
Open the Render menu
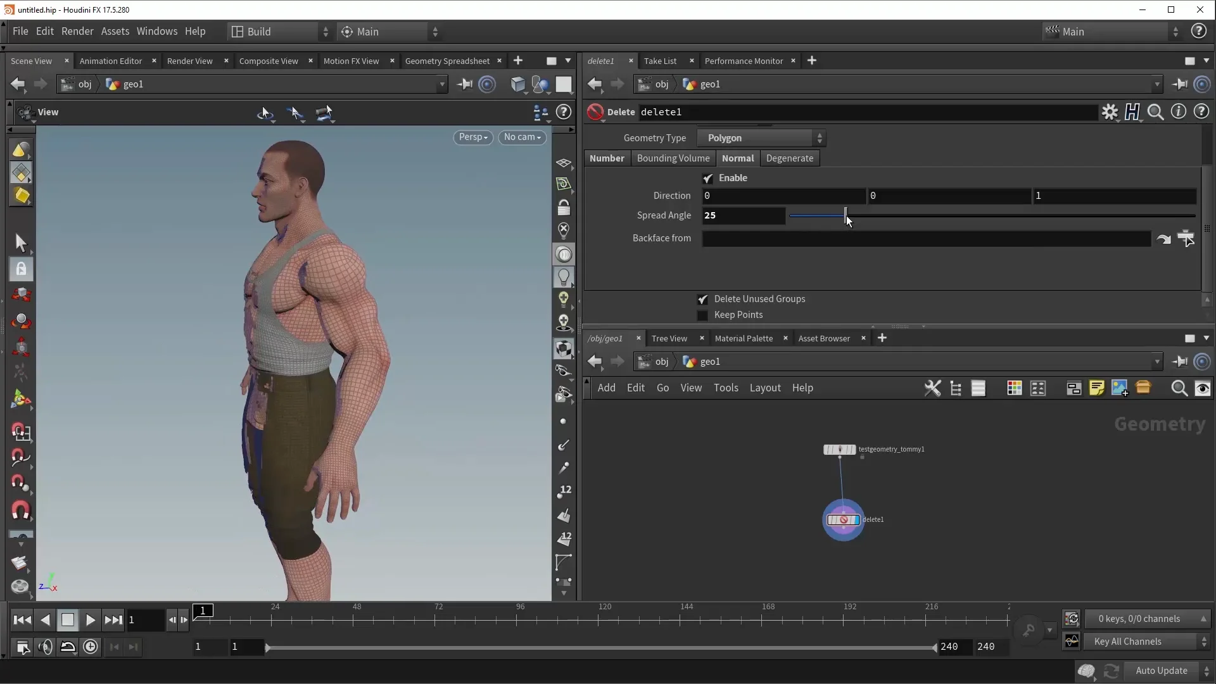click(x=77, y=32)
